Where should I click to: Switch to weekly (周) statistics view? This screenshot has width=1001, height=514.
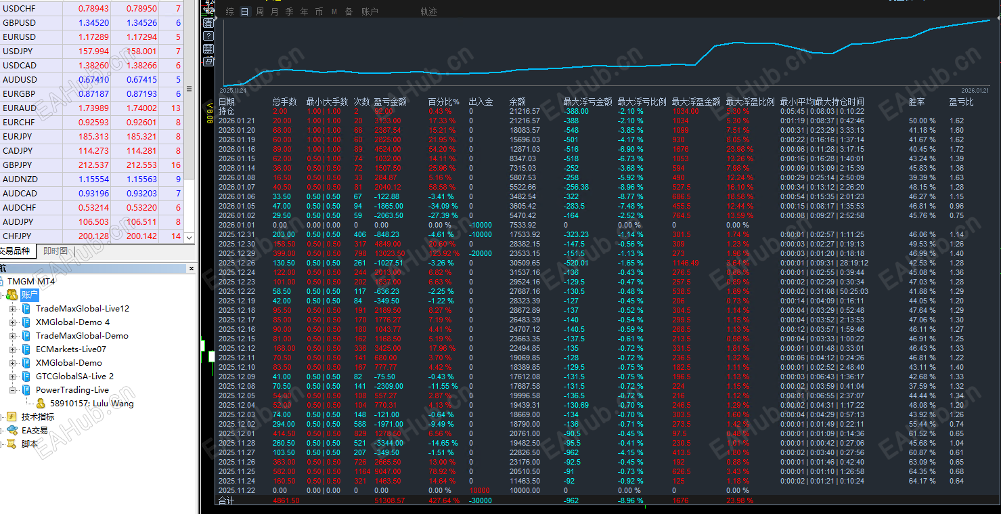click(259, 11)
